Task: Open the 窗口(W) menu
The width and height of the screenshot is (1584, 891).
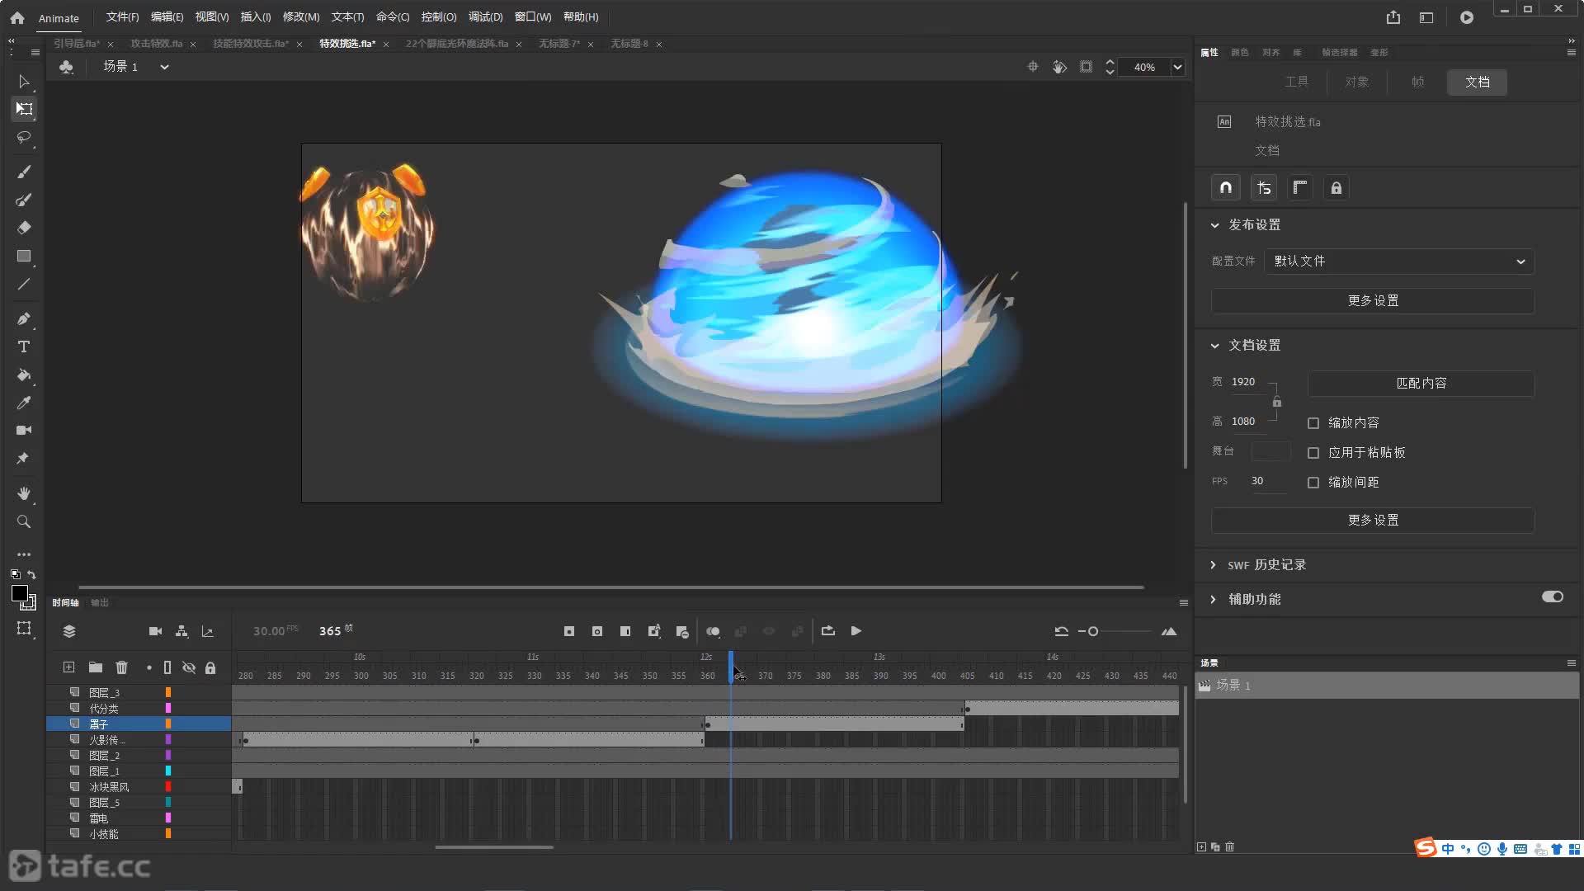Action: (532, 17)
